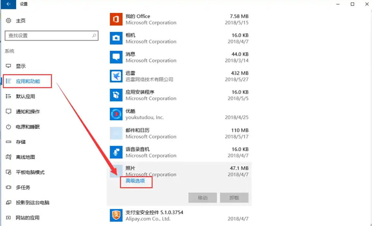Click the 我的 Office app icon
The height and width of the screenshot is (226, 372).
point(116,19)
